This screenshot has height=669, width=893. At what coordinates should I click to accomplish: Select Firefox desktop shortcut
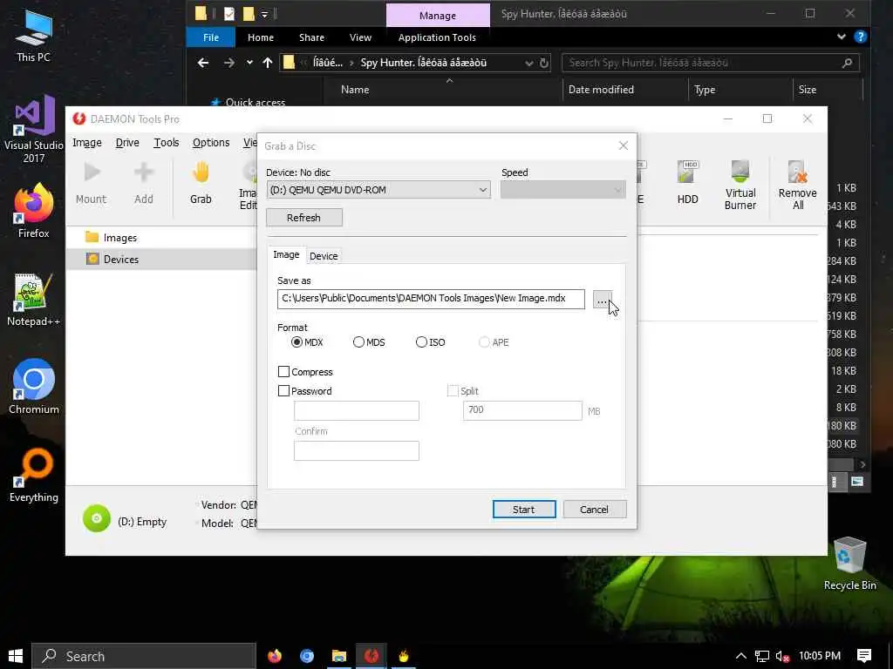(x=34, y=211)
